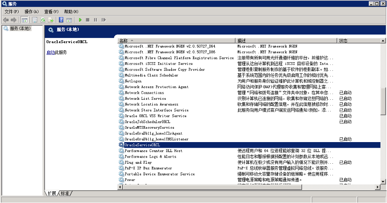Open the Properties toolbar icon
The width and height of the screenshot is (387, 203).
click(x=35, y=20)
